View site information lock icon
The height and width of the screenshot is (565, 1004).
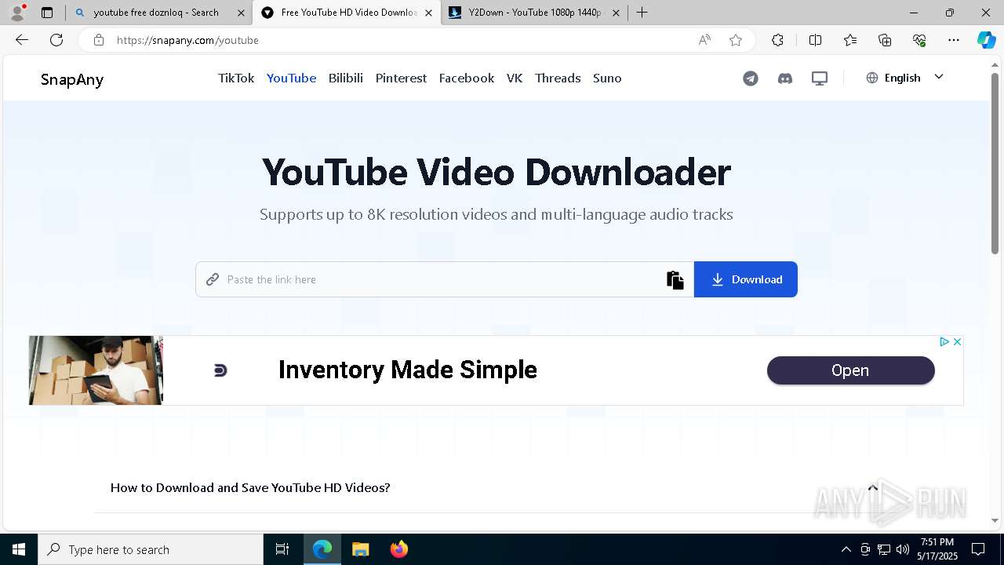[x=99, y=40]
